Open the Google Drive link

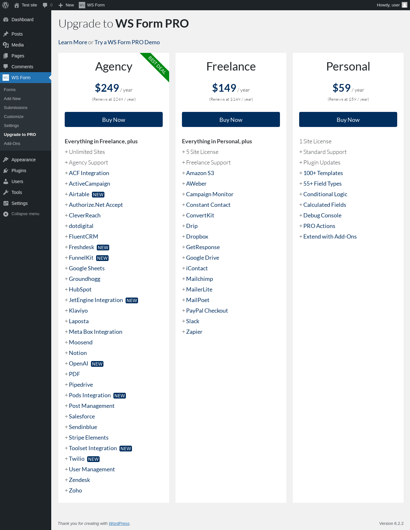pyautogui.click(x=203, y=258)
